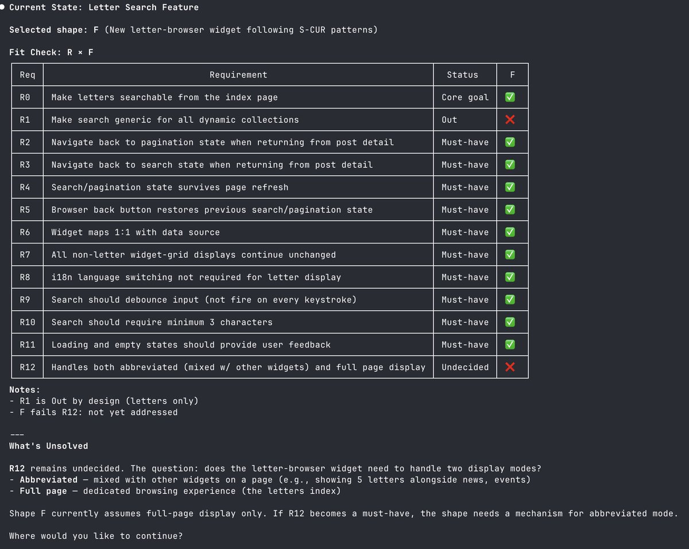Click the 'R9' cell in Req column
Screen dimensions: 689x549
pyautogui.click(x=25, y=299)
